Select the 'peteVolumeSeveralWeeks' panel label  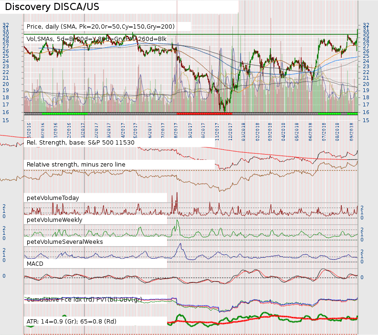(64, 242)
